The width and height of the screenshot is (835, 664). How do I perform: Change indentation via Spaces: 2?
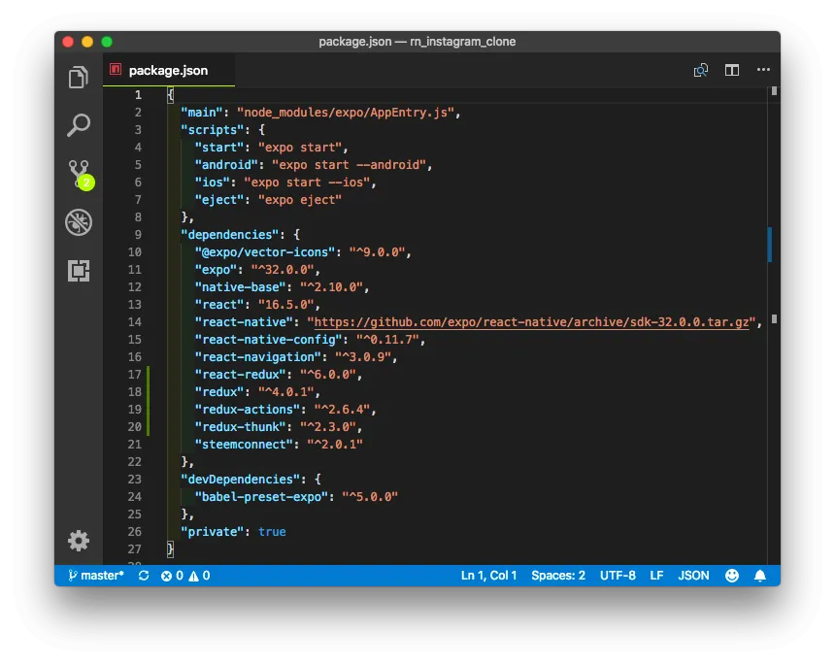click(558, 576)
